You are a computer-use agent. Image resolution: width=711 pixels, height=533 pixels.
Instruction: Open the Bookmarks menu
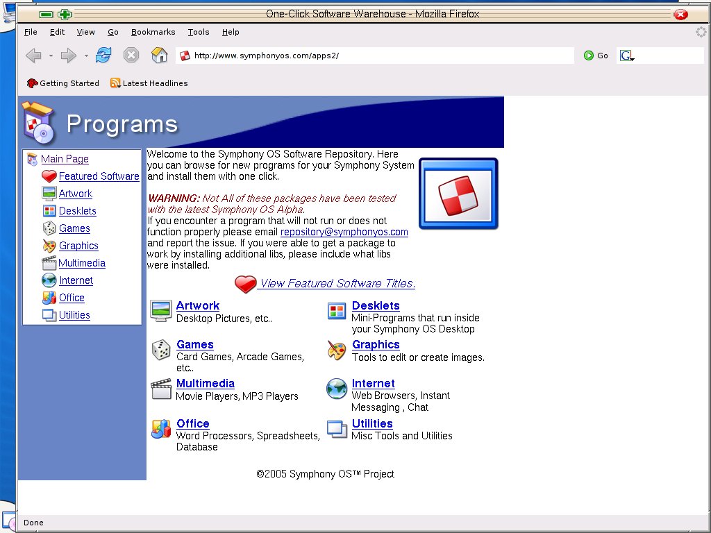(x=153, y=32)
